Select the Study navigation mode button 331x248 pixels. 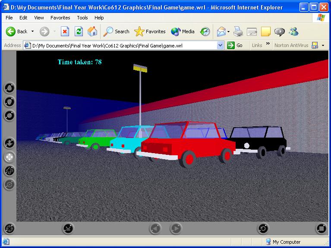pyautogui.click(x=9, y=116)
